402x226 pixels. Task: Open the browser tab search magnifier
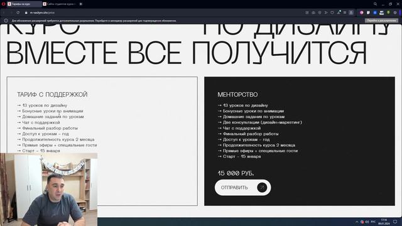(375, 4)
